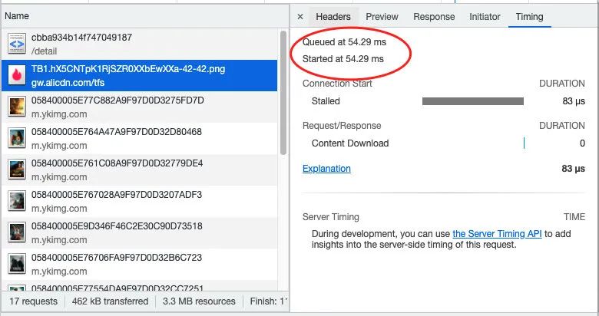Show the Response tab

coord(434,17)
